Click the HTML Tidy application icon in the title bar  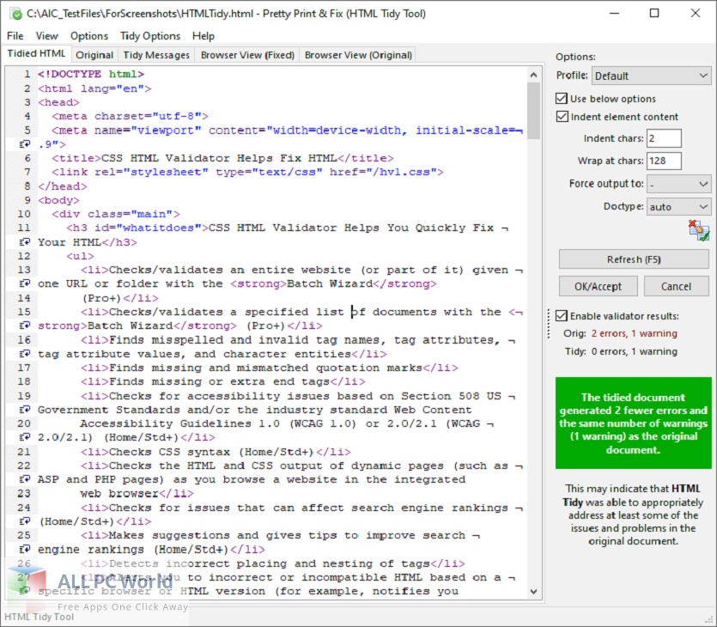point(14,13)
